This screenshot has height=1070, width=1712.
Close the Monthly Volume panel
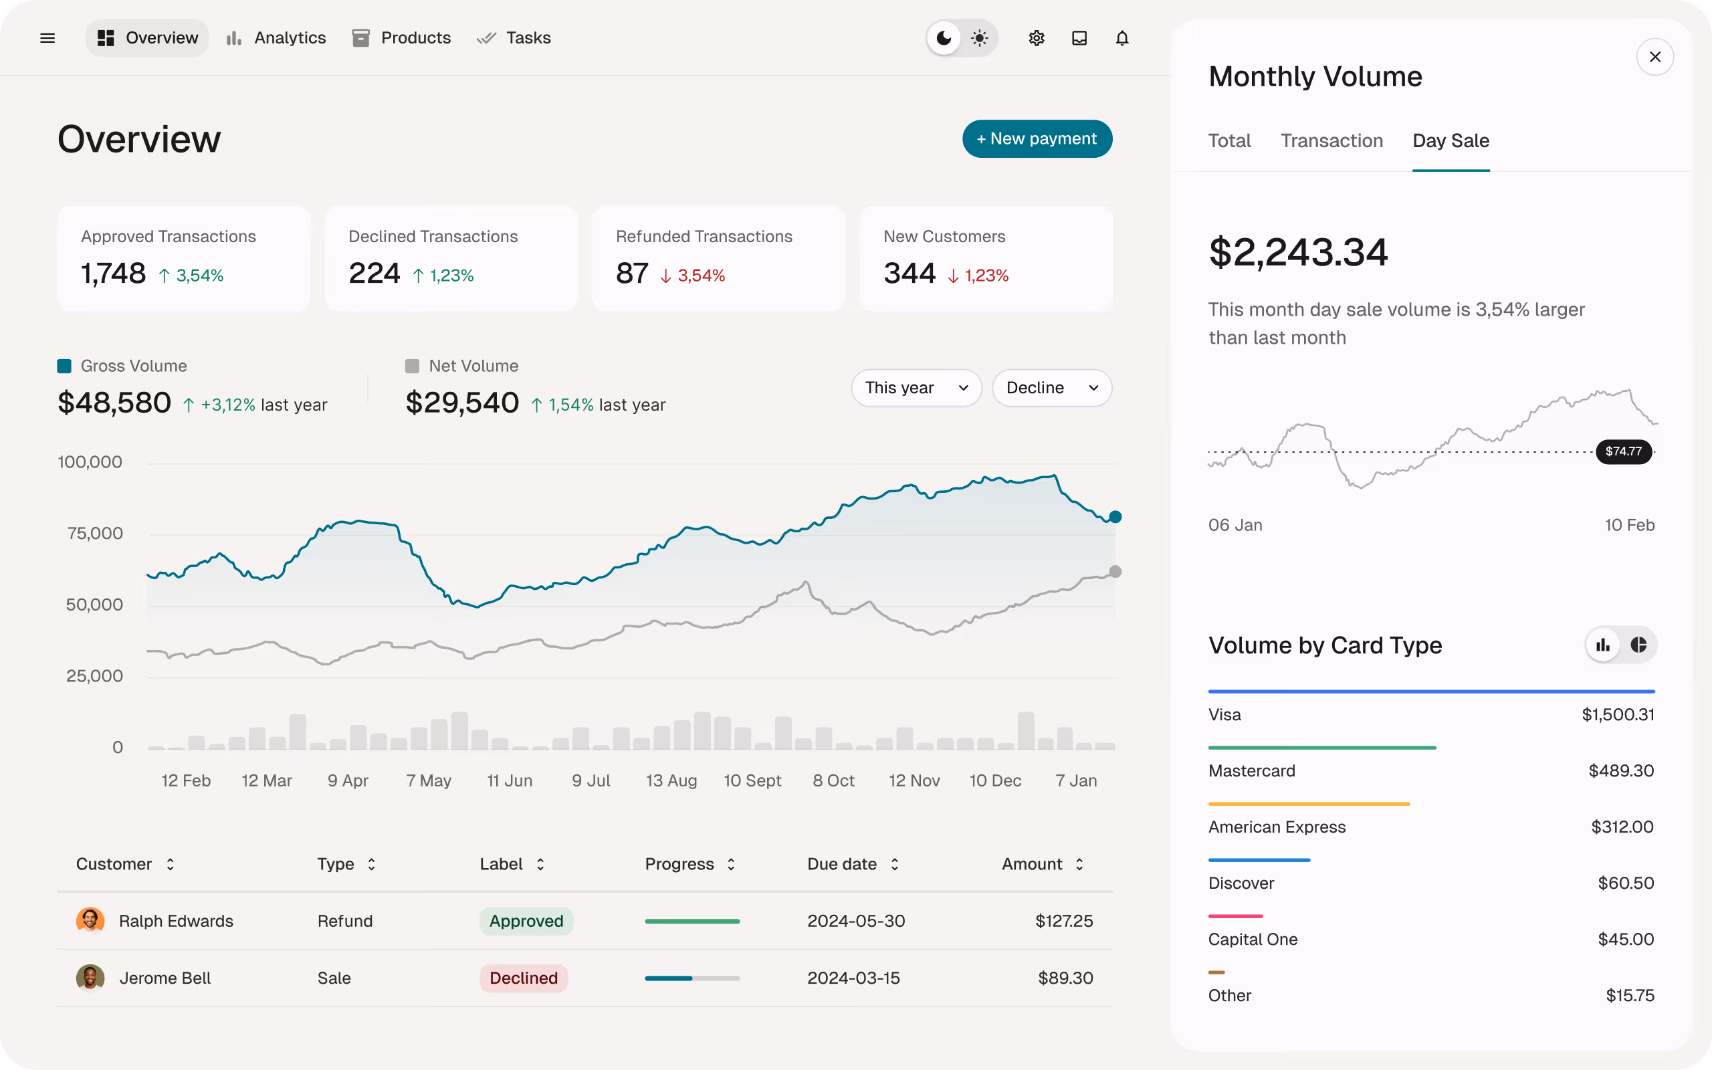point(1654,57)
